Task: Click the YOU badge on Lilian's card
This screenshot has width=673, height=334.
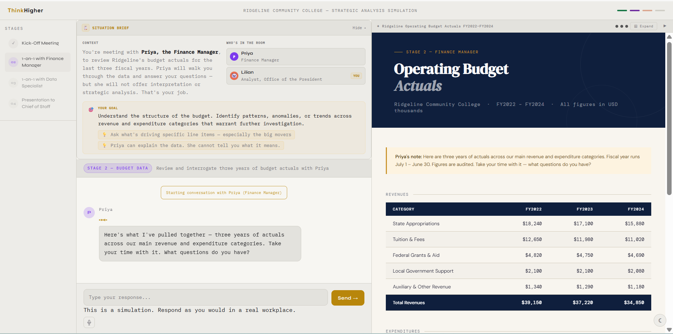Action: point(356,76)
